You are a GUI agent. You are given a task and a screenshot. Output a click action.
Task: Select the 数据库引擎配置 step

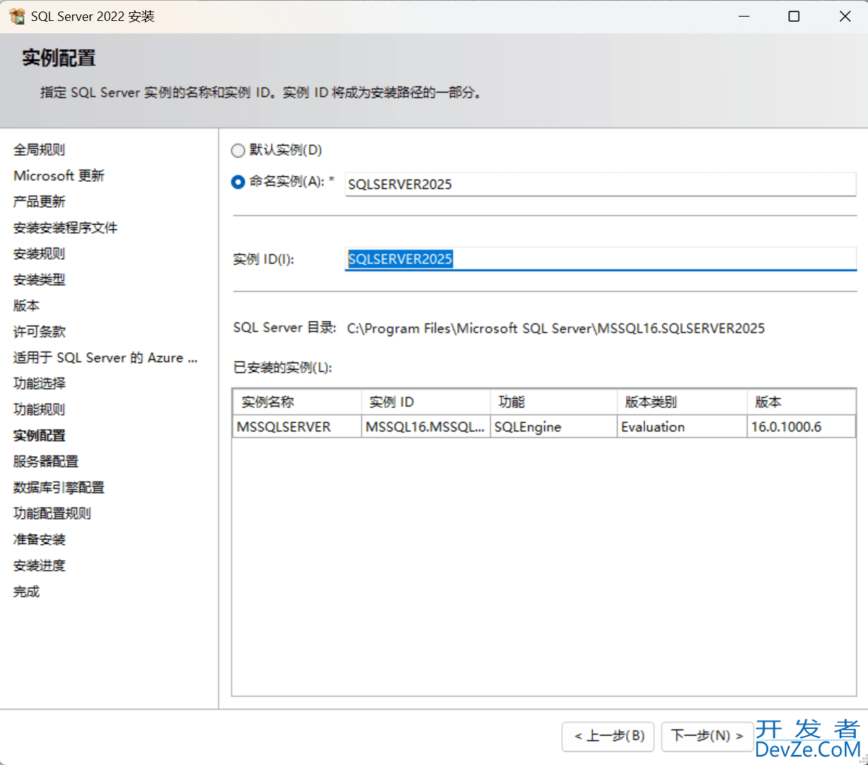click(x=58, y=487)
